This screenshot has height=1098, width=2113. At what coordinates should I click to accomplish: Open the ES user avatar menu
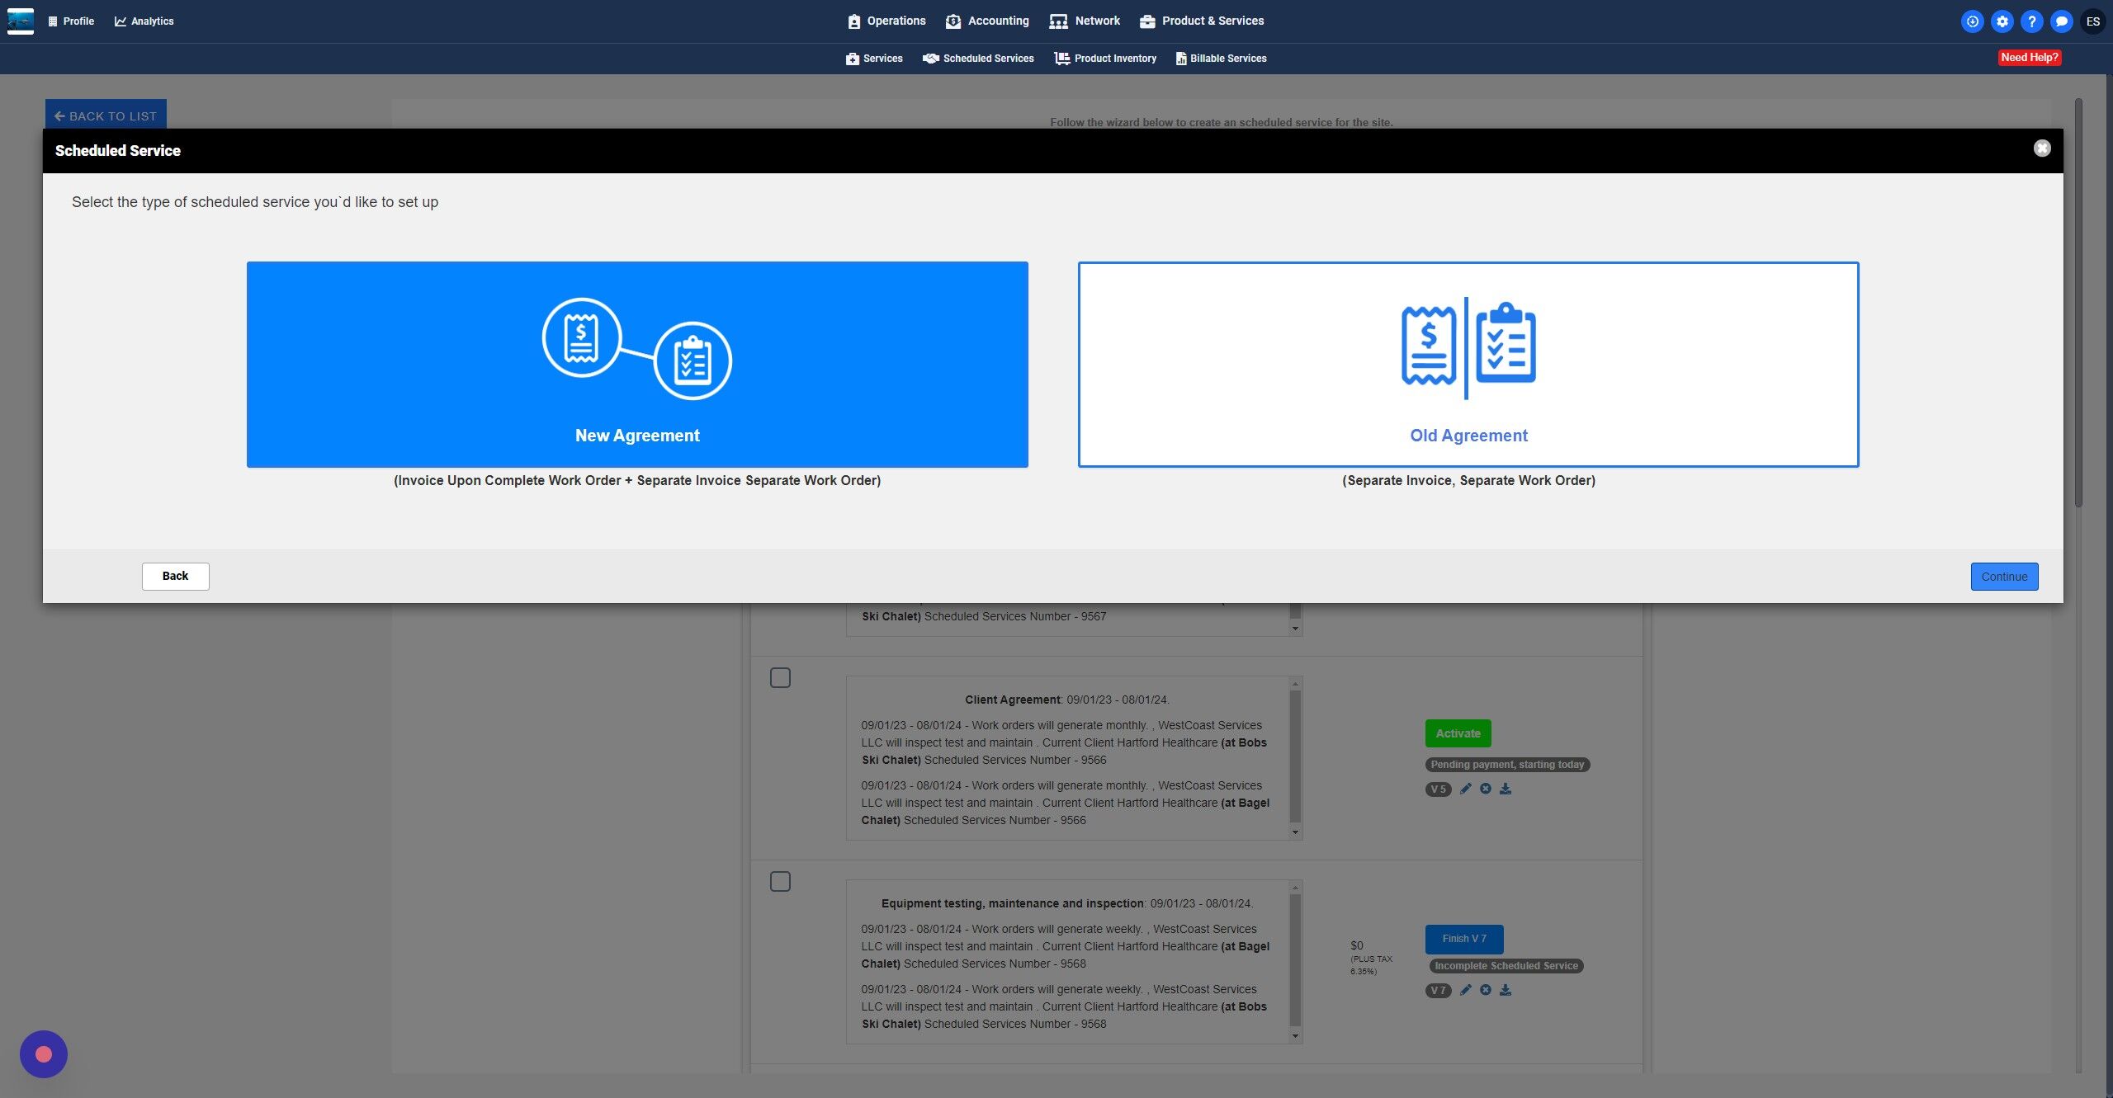coord(2092,21)
